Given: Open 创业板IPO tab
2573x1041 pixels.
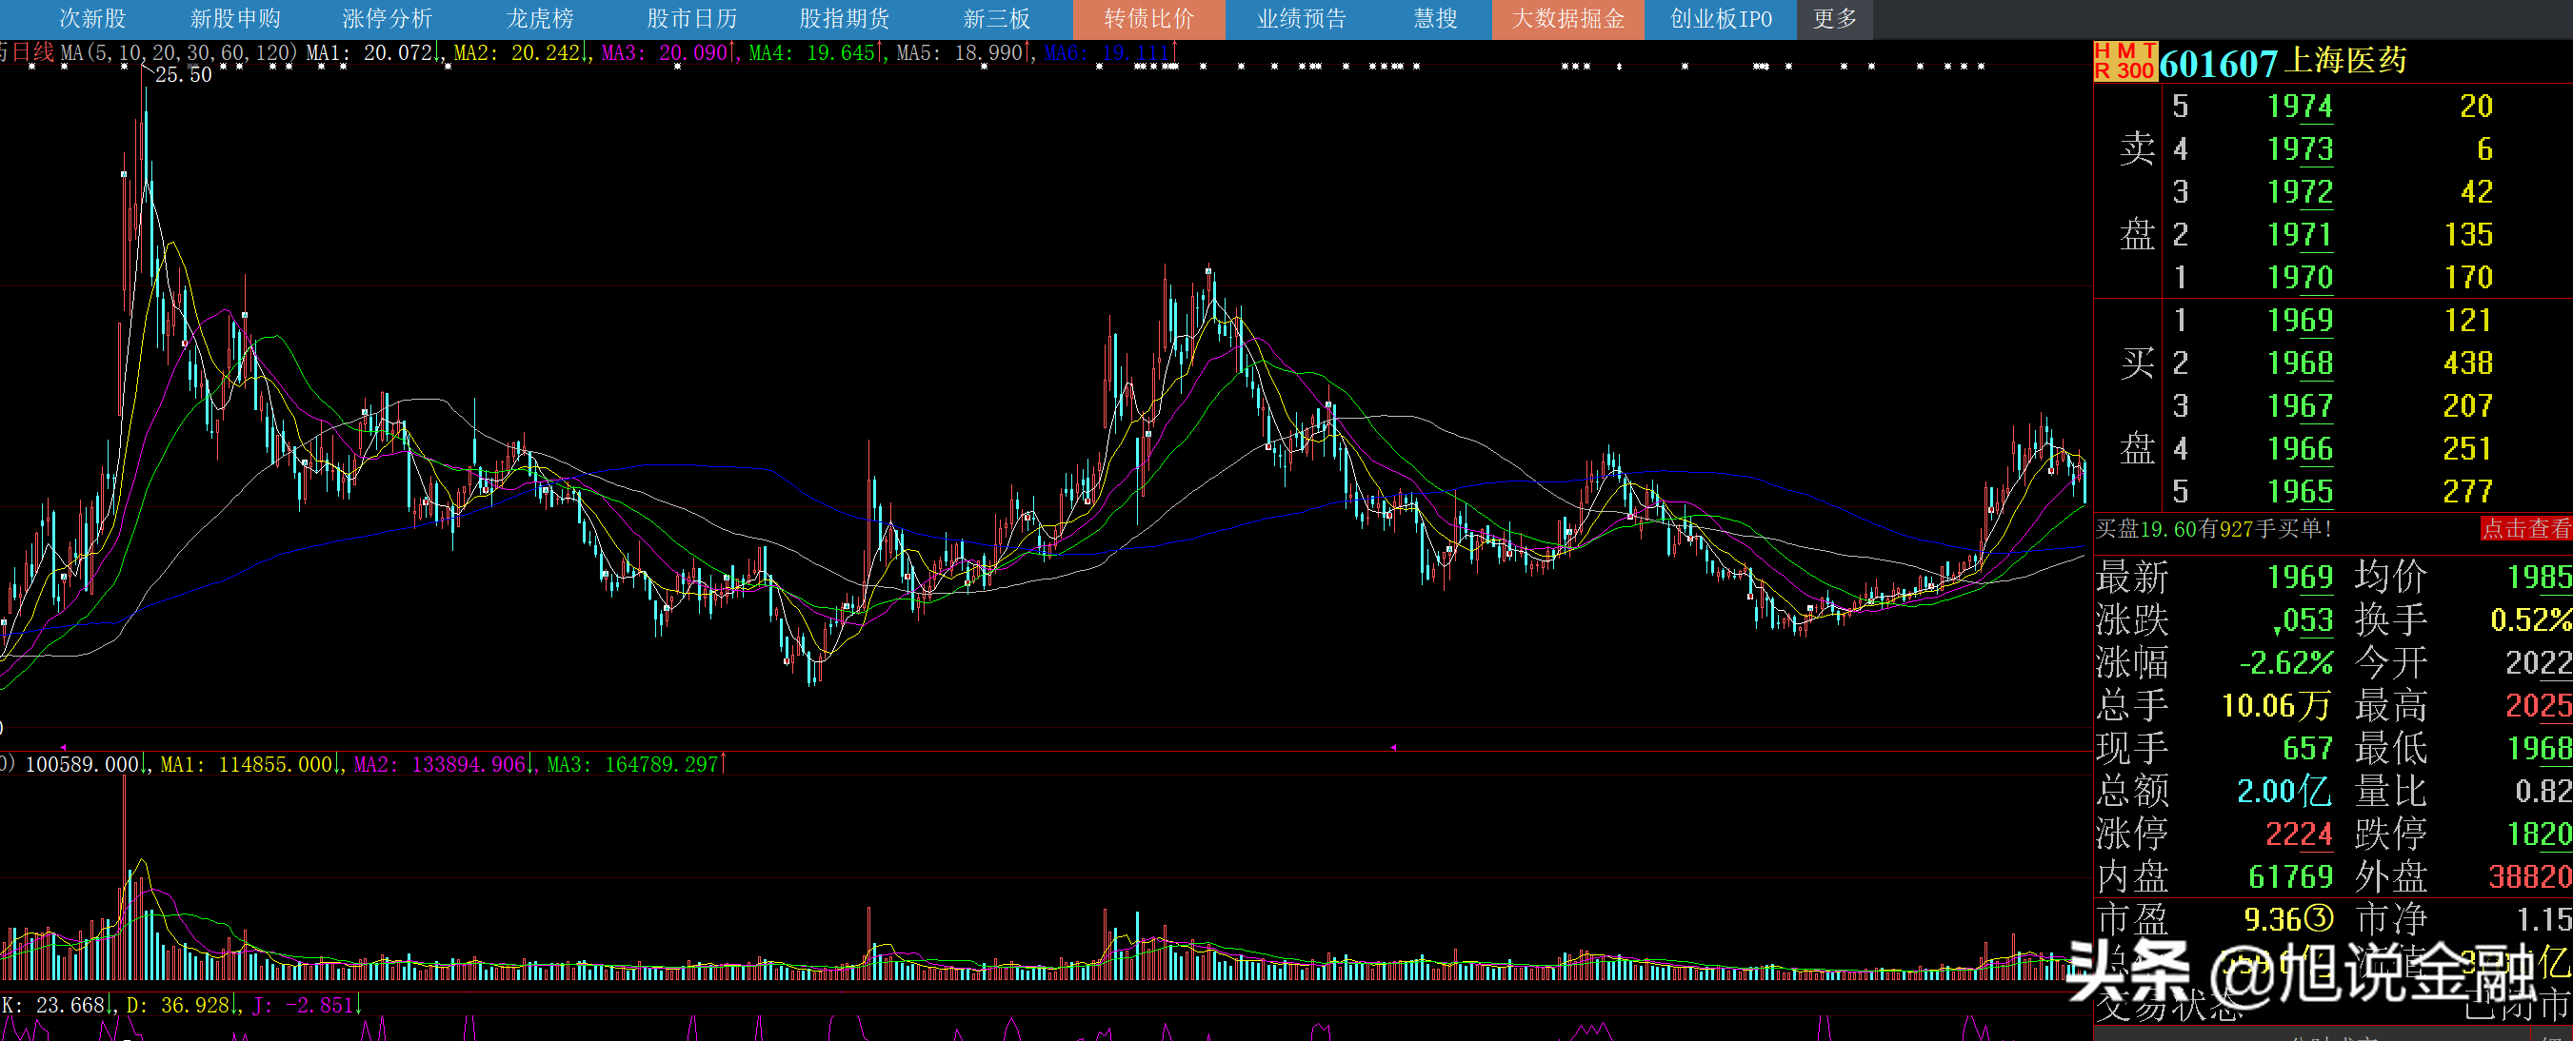Looking at the screenshot, I should point(1721,19).
